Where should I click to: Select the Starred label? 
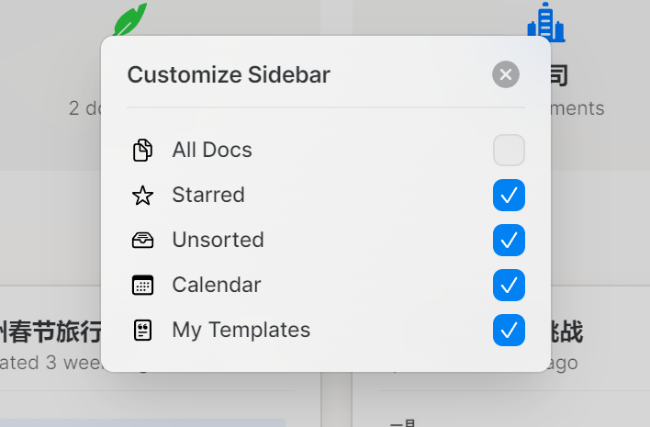(x=208, y=195)
